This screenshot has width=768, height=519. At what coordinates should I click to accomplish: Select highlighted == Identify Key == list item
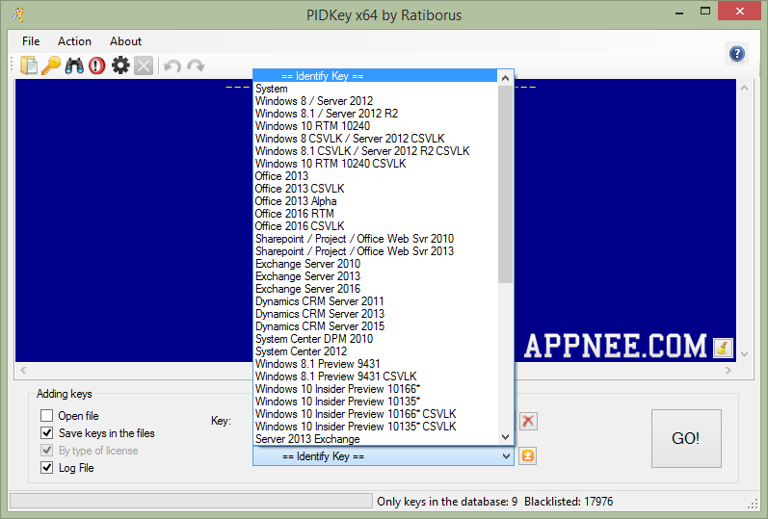[375, 76]
